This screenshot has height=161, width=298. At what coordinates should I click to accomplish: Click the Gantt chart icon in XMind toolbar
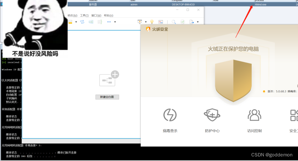(161, 22)
